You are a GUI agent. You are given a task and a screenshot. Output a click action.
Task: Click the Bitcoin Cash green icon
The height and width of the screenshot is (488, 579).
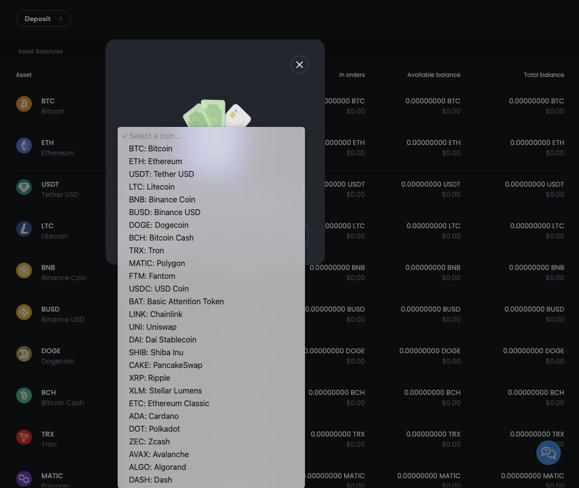(x=24, y=396)
